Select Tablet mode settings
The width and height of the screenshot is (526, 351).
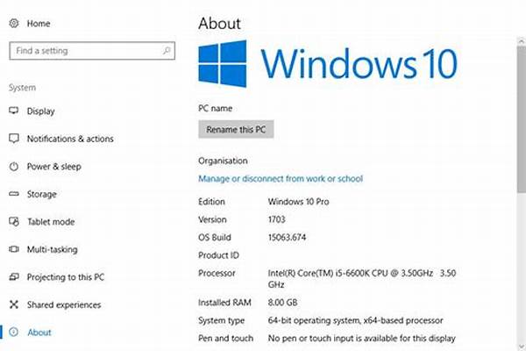click(51, 222)
